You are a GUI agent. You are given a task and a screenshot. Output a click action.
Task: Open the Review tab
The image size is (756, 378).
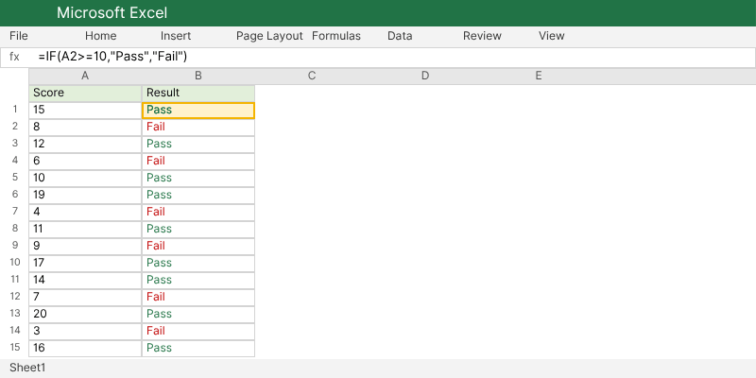click(482, 36)
